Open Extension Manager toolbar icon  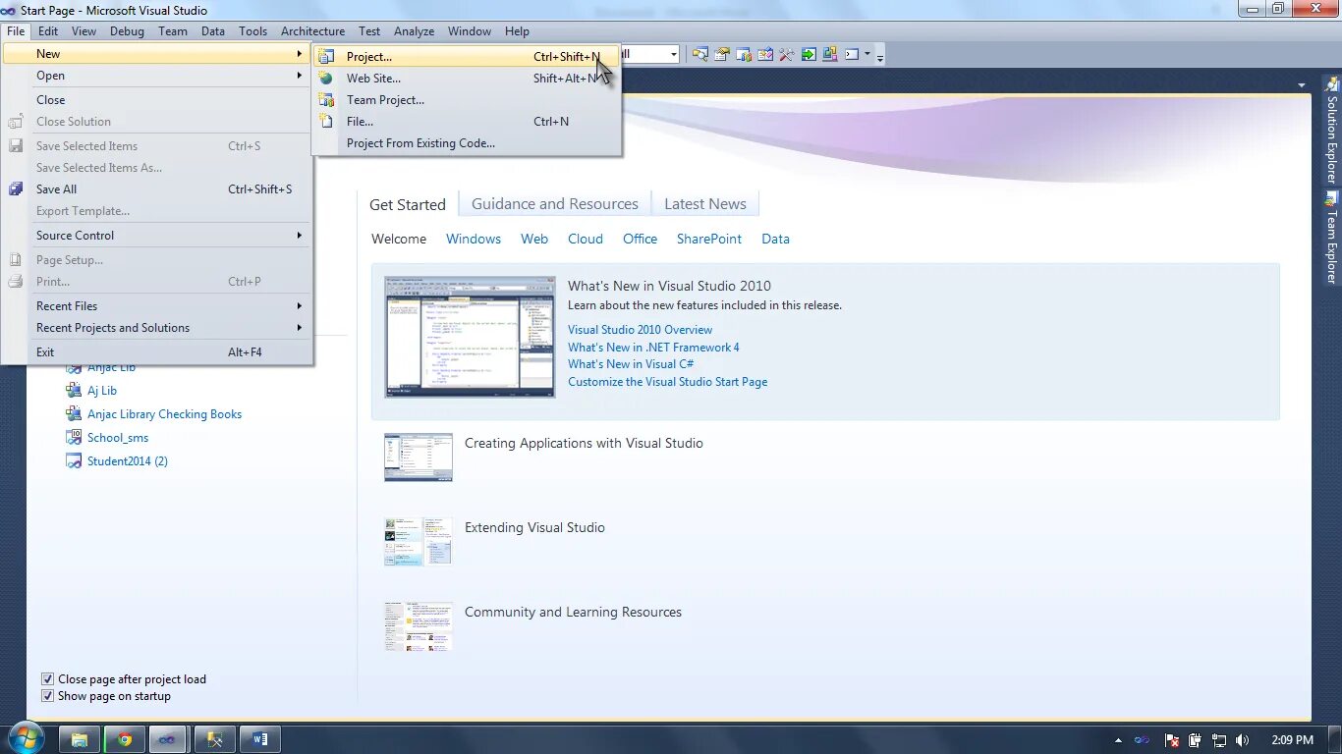tap(830, 54)
